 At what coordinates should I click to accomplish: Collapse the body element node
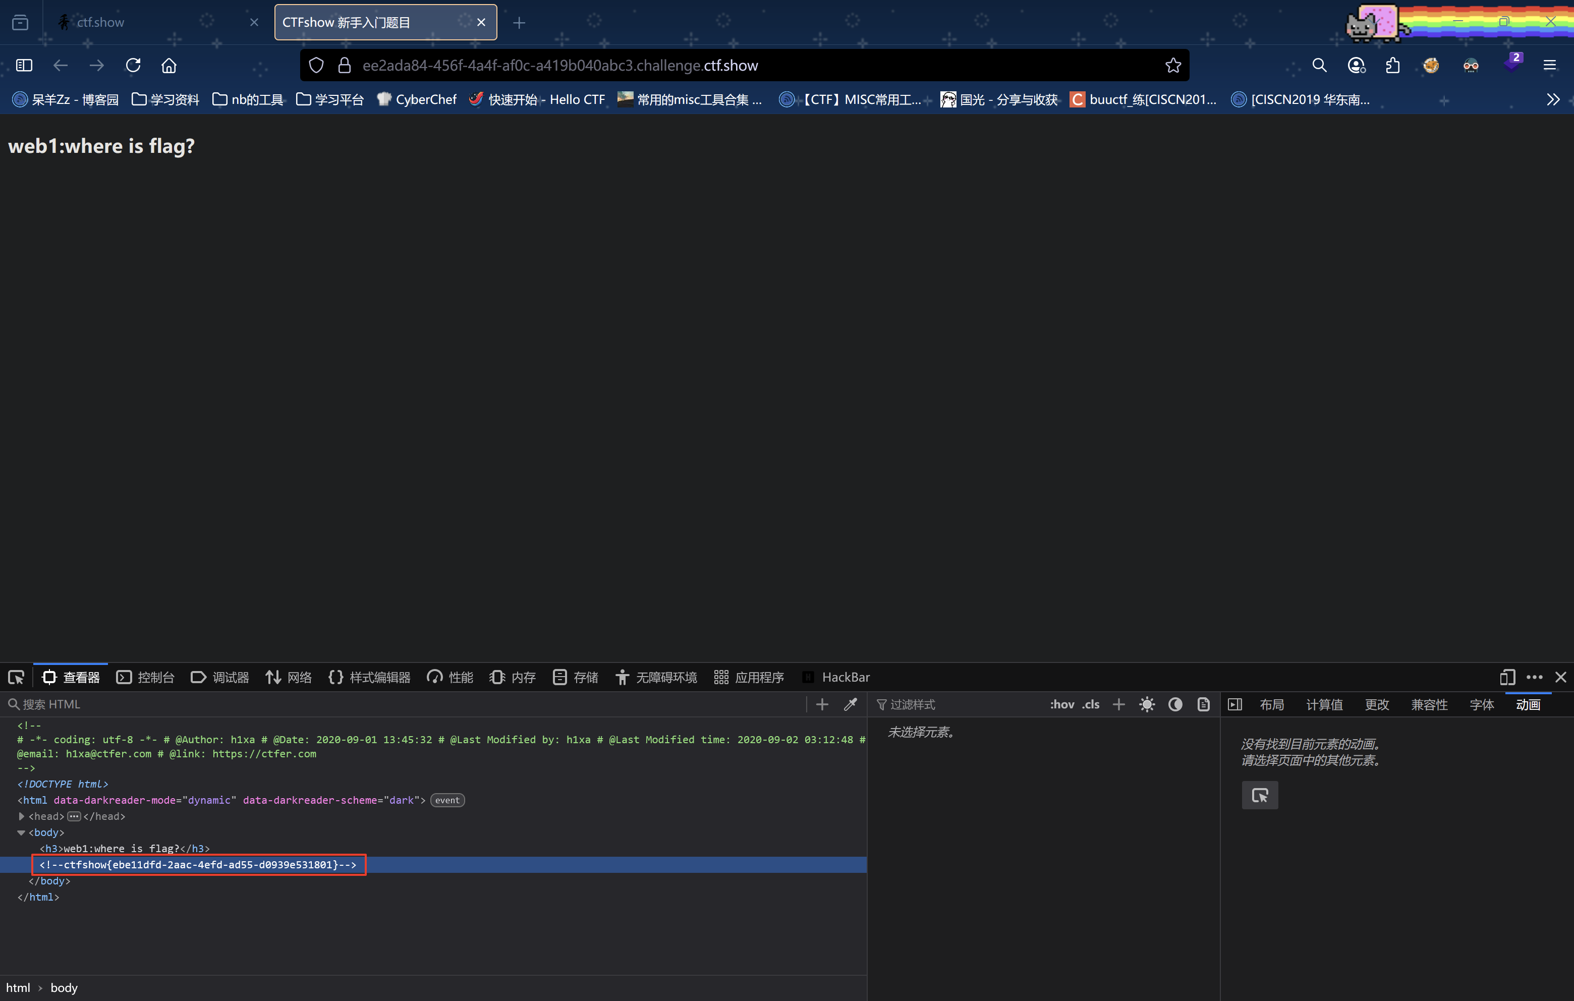tap(22, 832)
